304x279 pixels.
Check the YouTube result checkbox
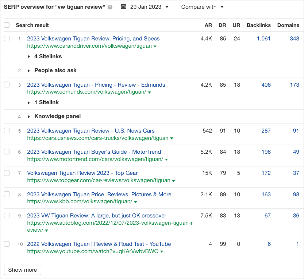(x=7, y=244)
